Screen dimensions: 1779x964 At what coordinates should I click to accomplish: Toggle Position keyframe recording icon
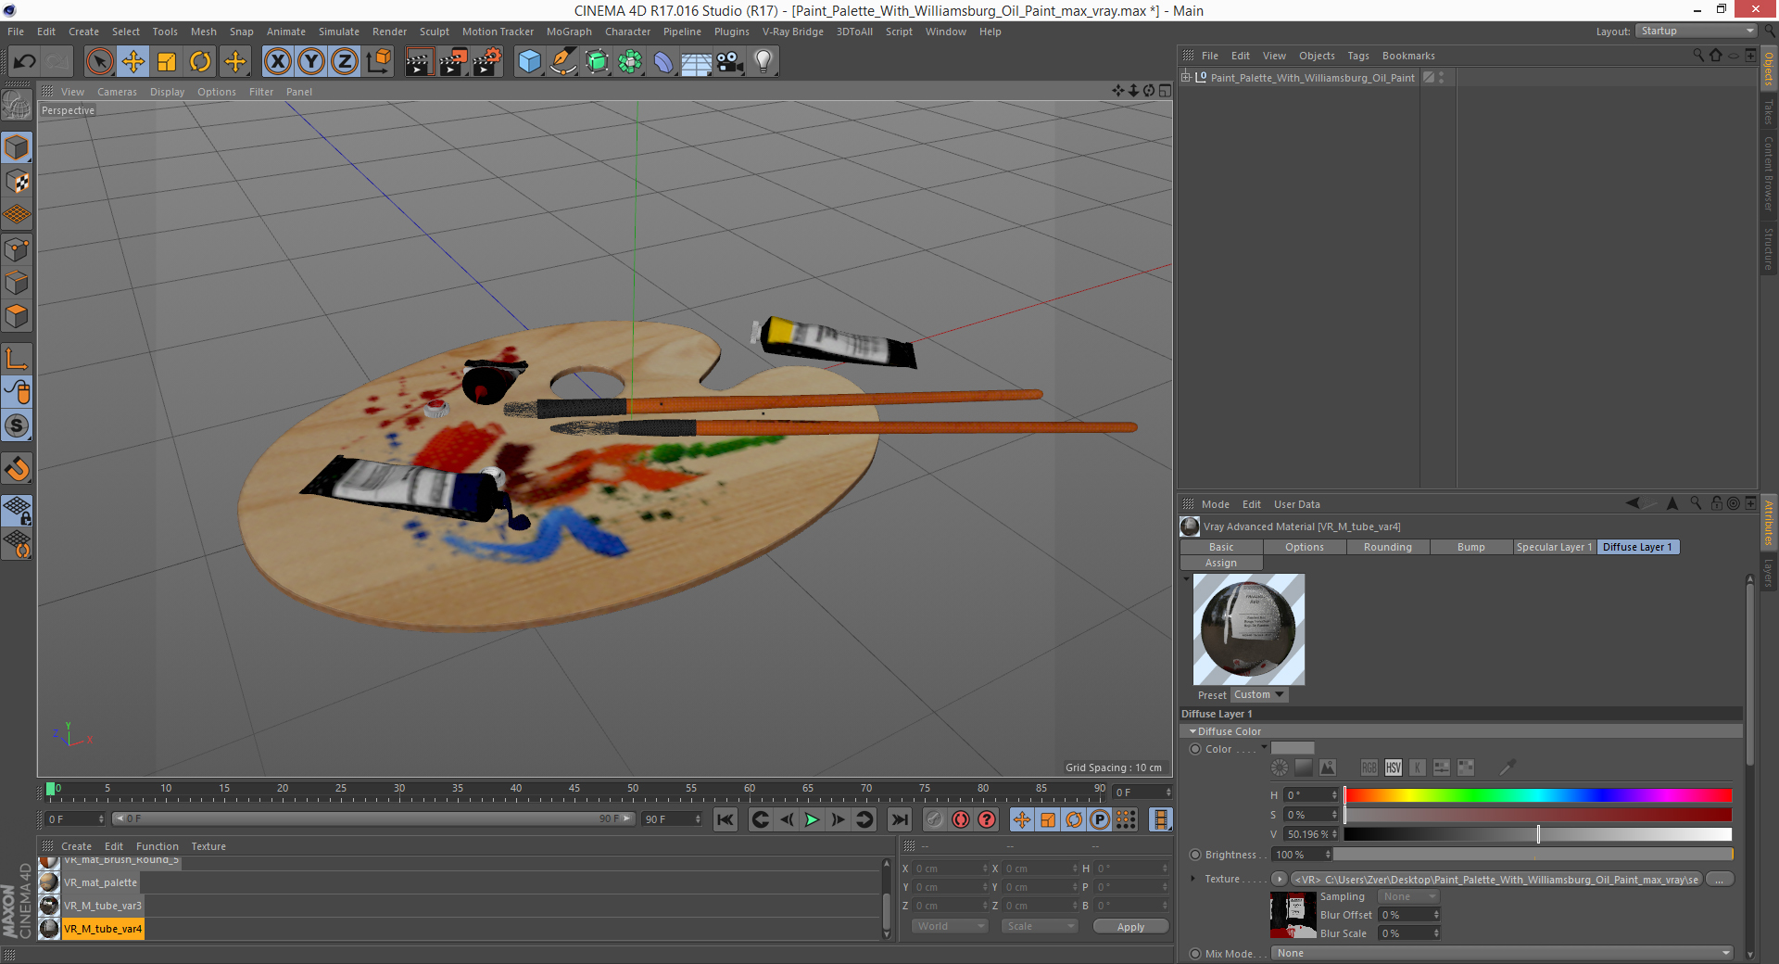pos(1021,819)
